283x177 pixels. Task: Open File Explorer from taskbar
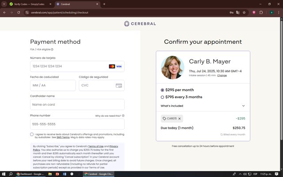pos(50,174)
